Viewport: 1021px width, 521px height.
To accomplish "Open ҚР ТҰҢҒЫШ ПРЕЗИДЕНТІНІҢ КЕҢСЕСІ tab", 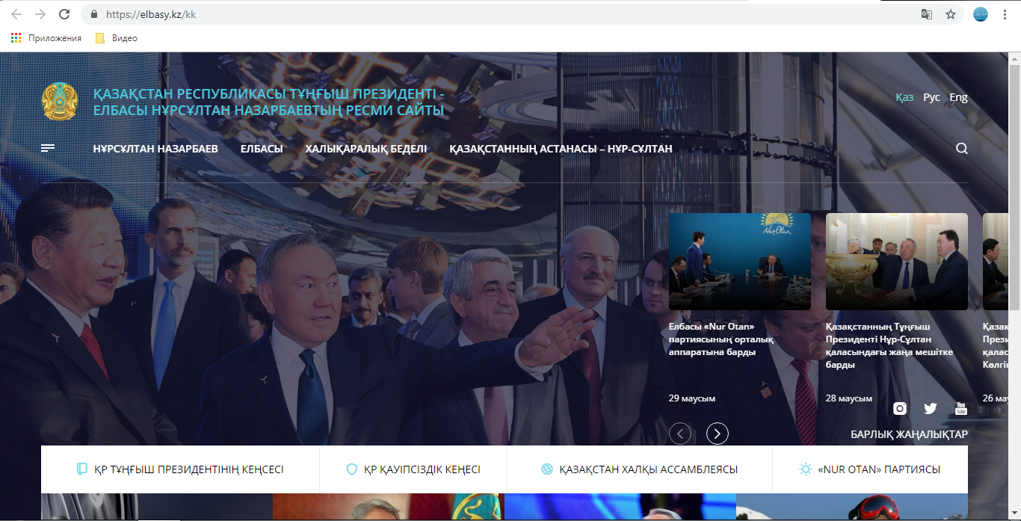I will tap(180, 469).
